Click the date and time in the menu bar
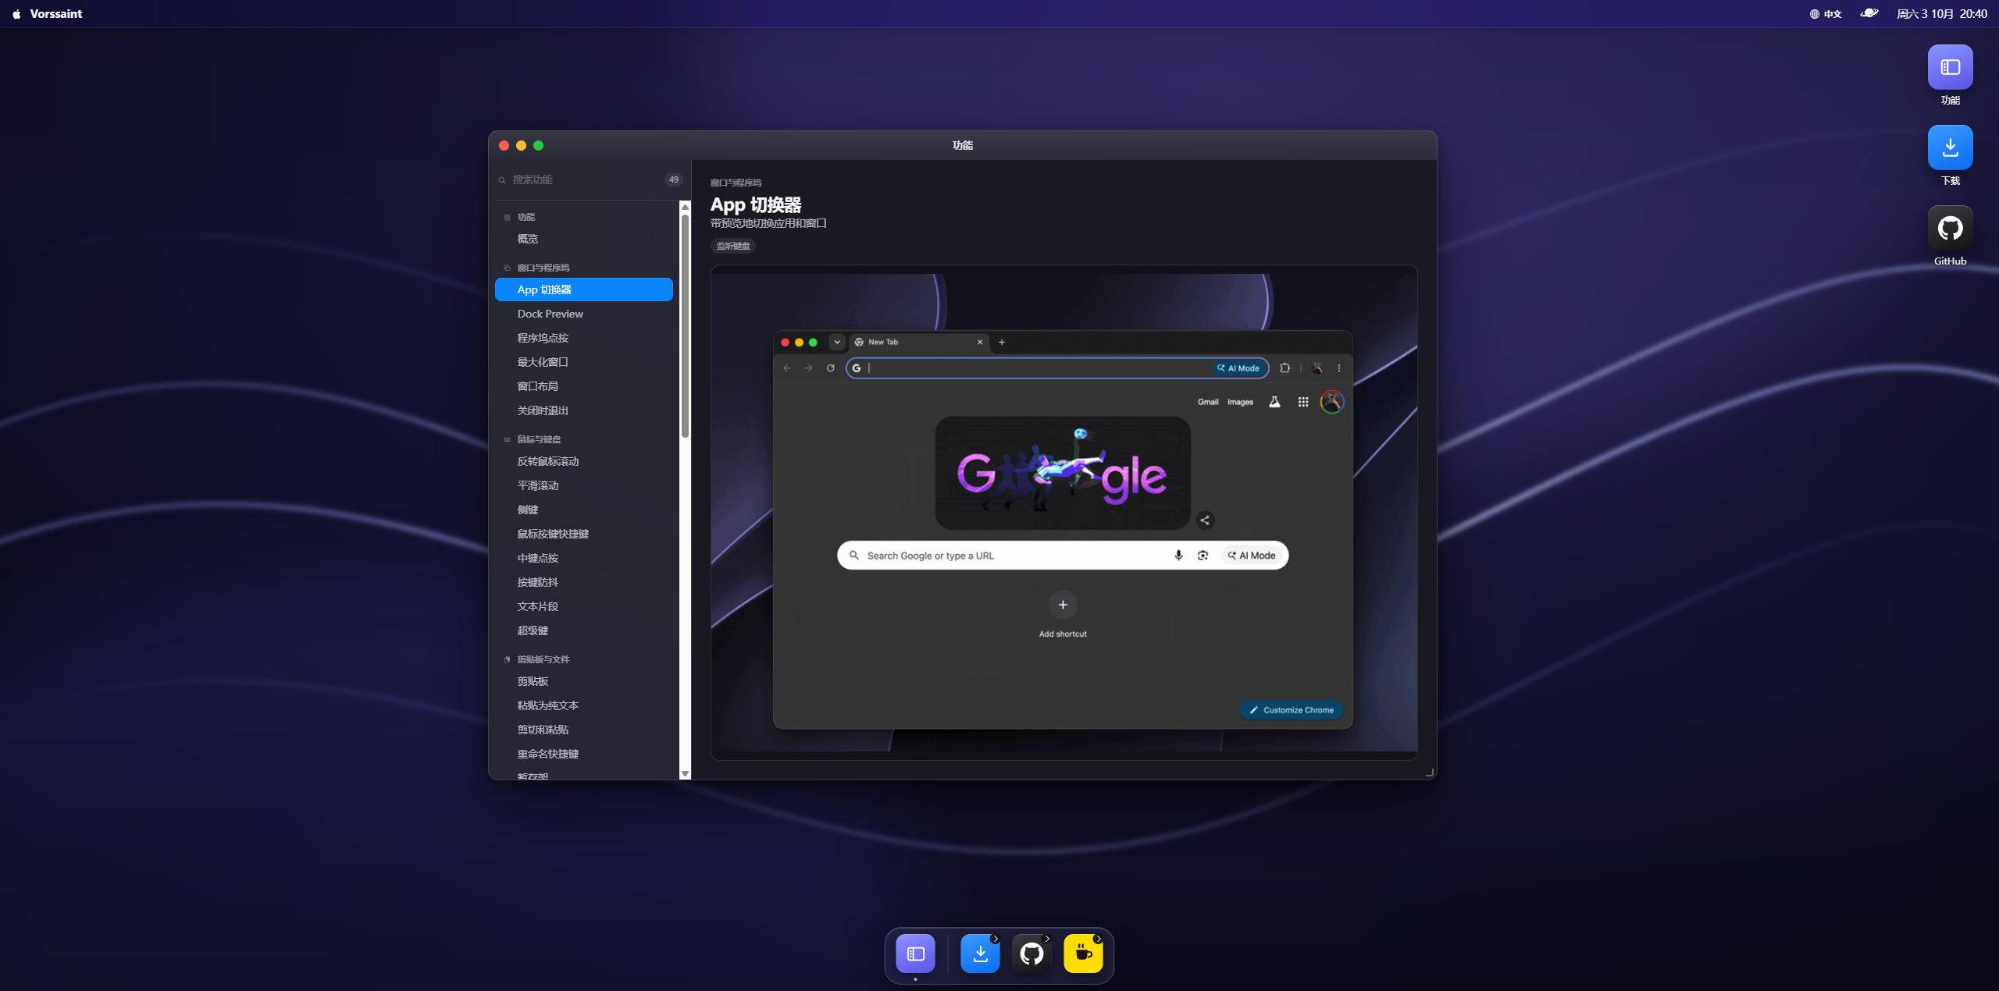 point(1941,14)
